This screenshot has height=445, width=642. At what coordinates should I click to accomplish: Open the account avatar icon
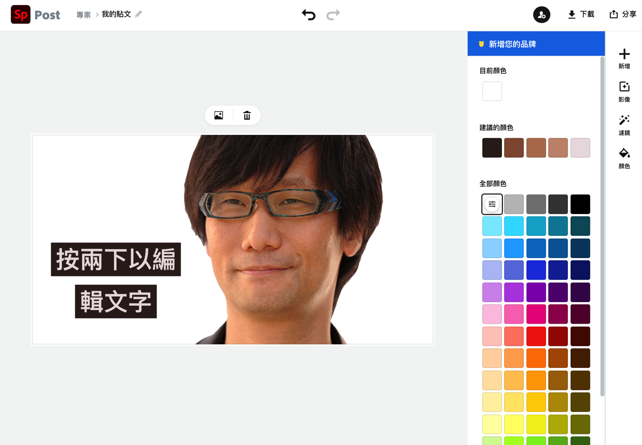click(541, 15)
